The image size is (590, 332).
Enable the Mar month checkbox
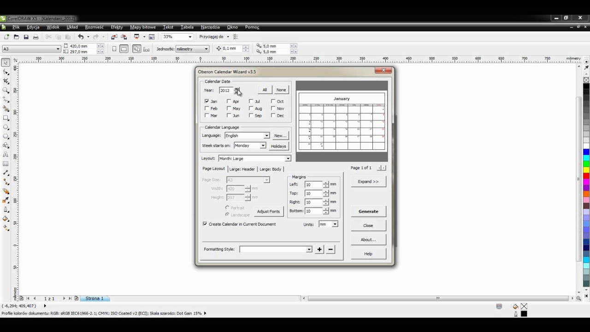pos(206,115)
